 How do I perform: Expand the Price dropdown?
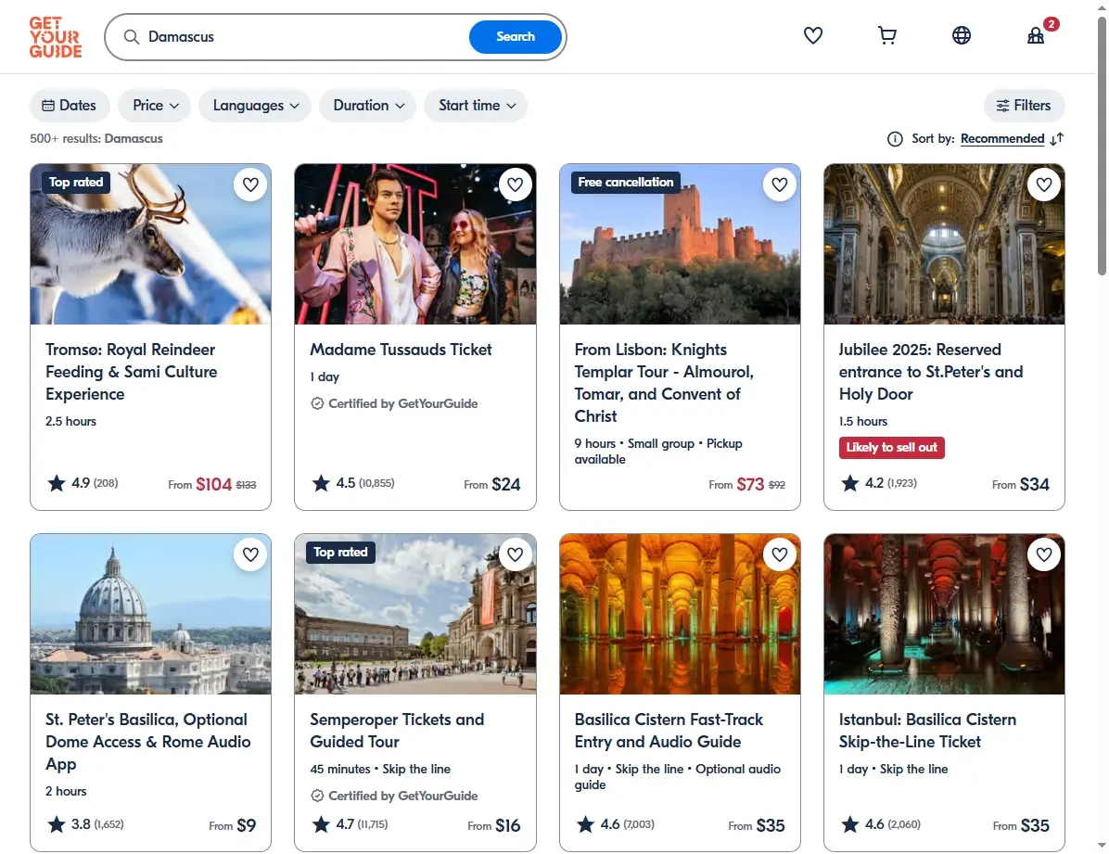tap(154, 106)
